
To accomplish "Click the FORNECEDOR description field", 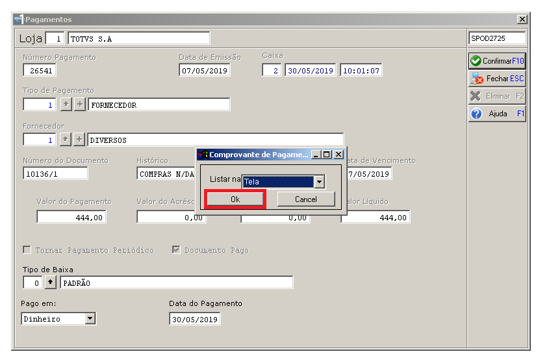I will (x=159, y=105).
